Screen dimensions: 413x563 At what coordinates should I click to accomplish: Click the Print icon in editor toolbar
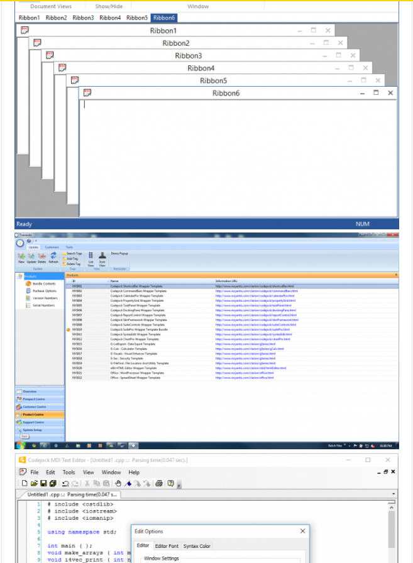tap(159, 483)
